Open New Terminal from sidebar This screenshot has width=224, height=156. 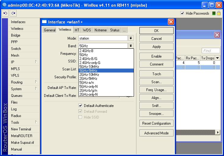(x=24, y=129)
